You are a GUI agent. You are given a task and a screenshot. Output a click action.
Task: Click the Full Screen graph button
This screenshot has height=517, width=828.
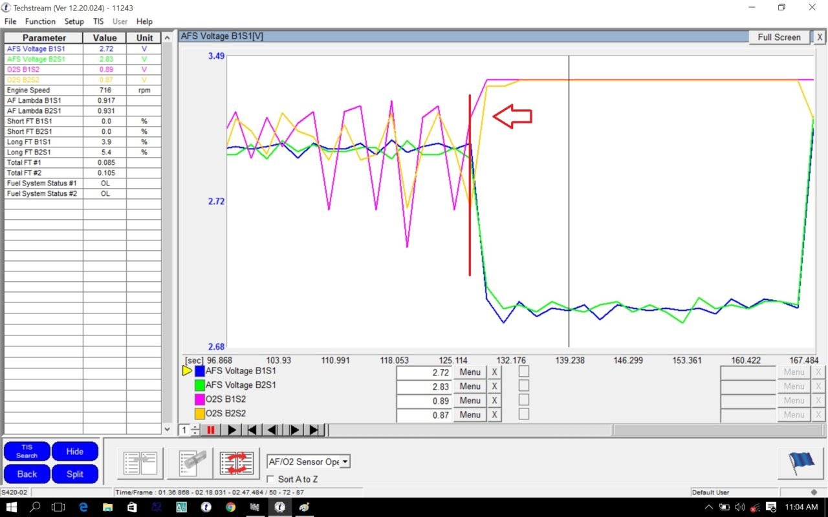(779, 37)
